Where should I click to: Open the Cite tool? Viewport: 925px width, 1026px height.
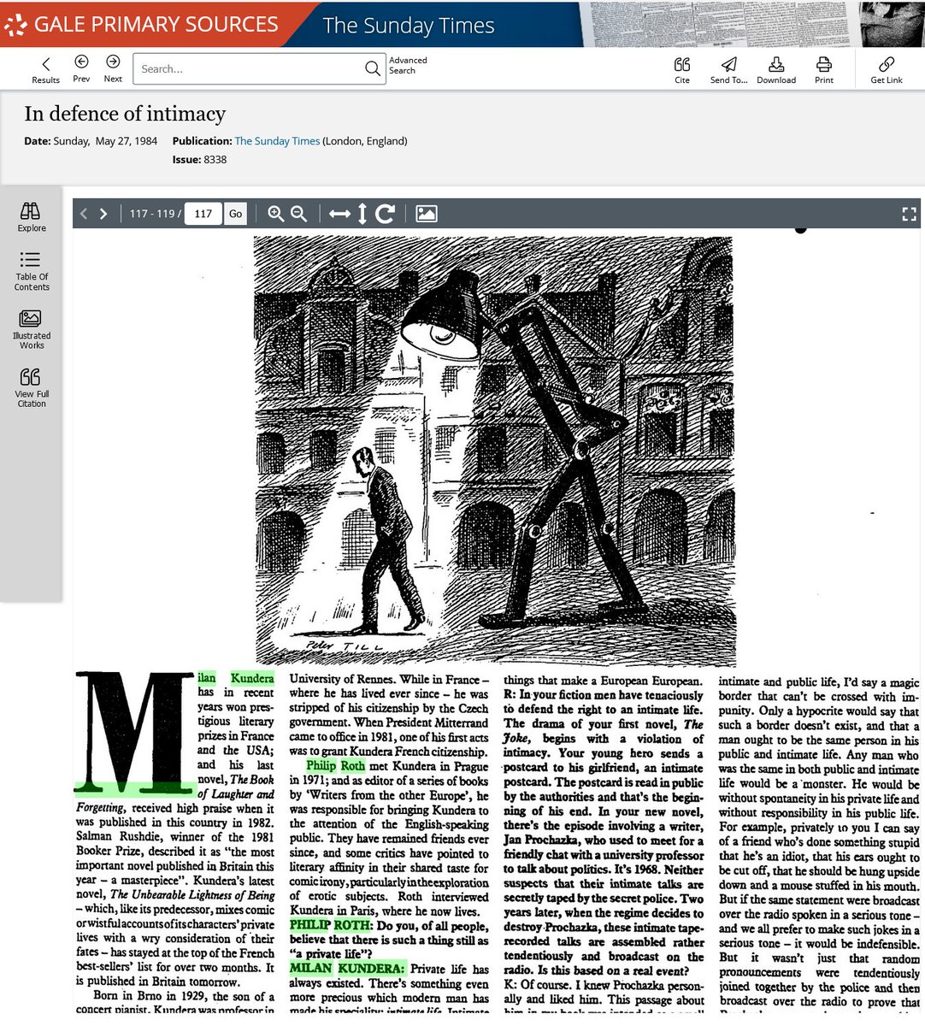(682, 70)
